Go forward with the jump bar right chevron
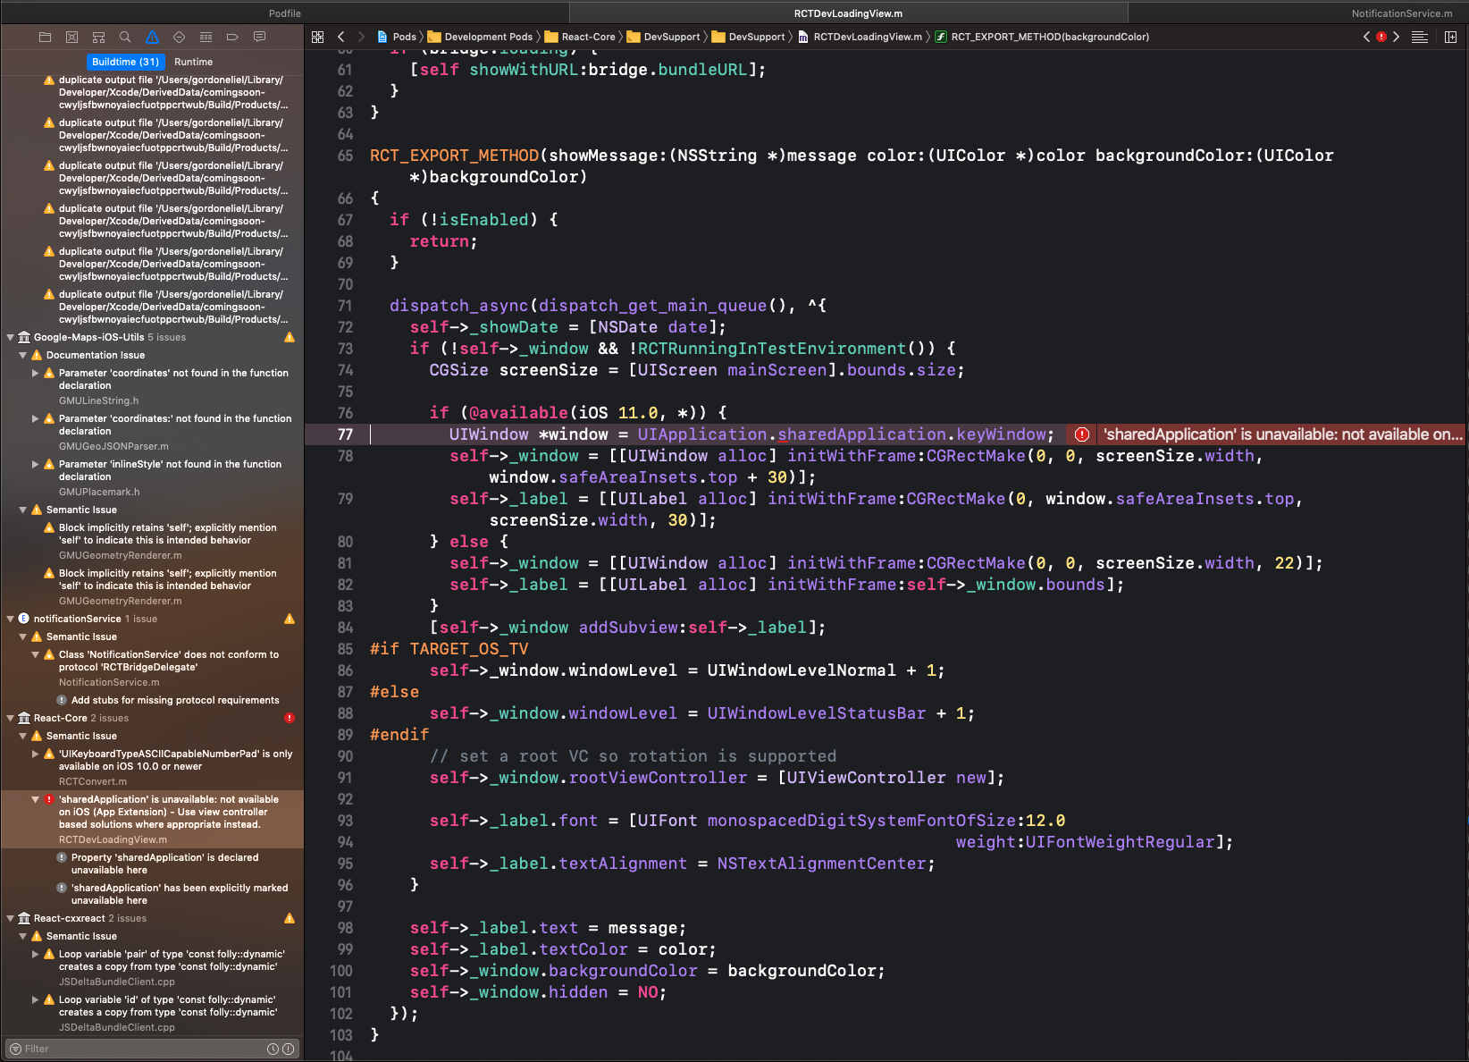1469x1062 pixels. [361, 37]
